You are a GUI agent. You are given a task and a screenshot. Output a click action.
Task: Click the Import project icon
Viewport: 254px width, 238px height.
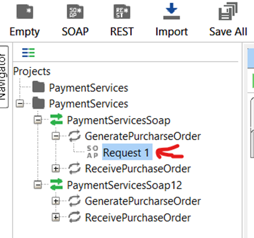[x=172, y=12]
